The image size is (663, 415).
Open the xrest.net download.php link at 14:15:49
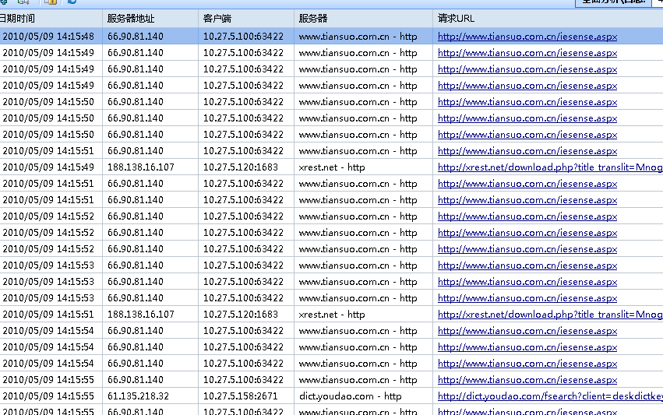pyautogui.click(x=550, y=167)
